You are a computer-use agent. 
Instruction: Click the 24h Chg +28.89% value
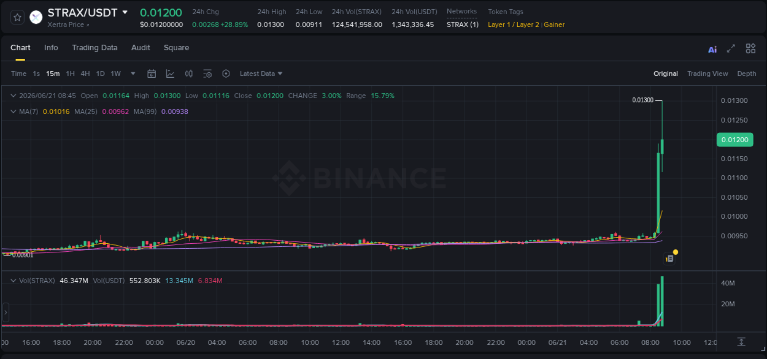click(234, 25)
